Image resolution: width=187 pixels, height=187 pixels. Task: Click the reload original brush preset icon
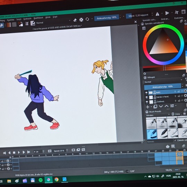87,19
